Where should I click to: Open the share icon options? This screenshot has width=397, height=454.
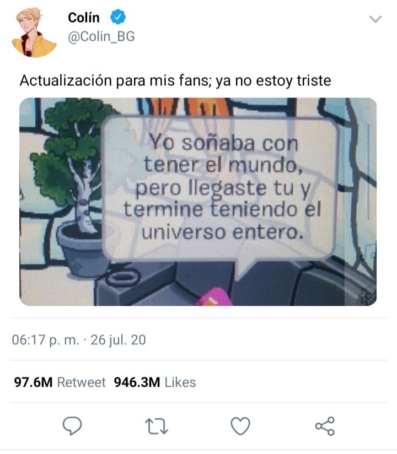coord(325,426)
